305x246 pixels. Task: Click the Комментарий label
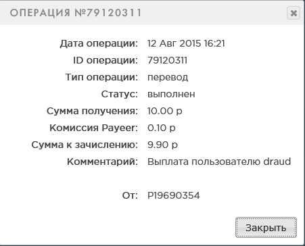point(102,162)
